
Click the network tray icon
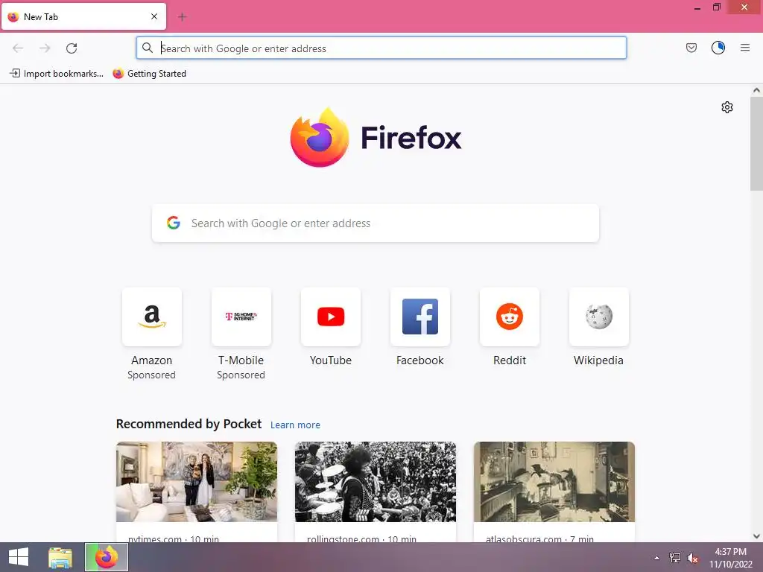click(675, 557)
